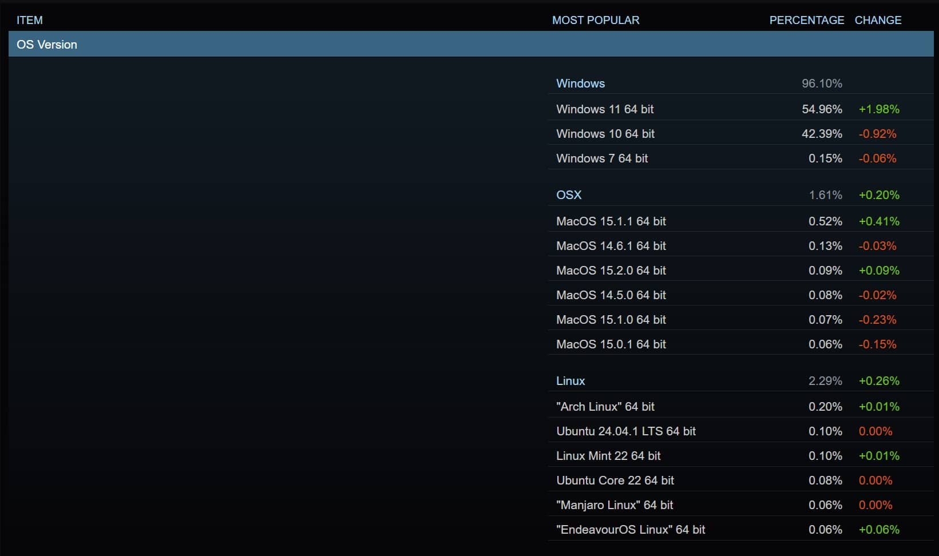939x556 pixels.
Task: Select the Linux category label
Action: click(570, 381)
